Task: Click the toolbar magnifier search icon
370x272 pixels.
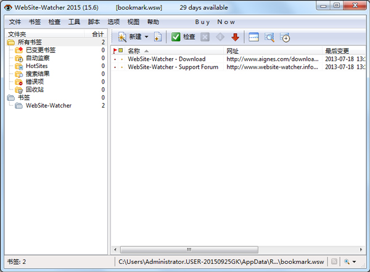Action: (269, 37)
